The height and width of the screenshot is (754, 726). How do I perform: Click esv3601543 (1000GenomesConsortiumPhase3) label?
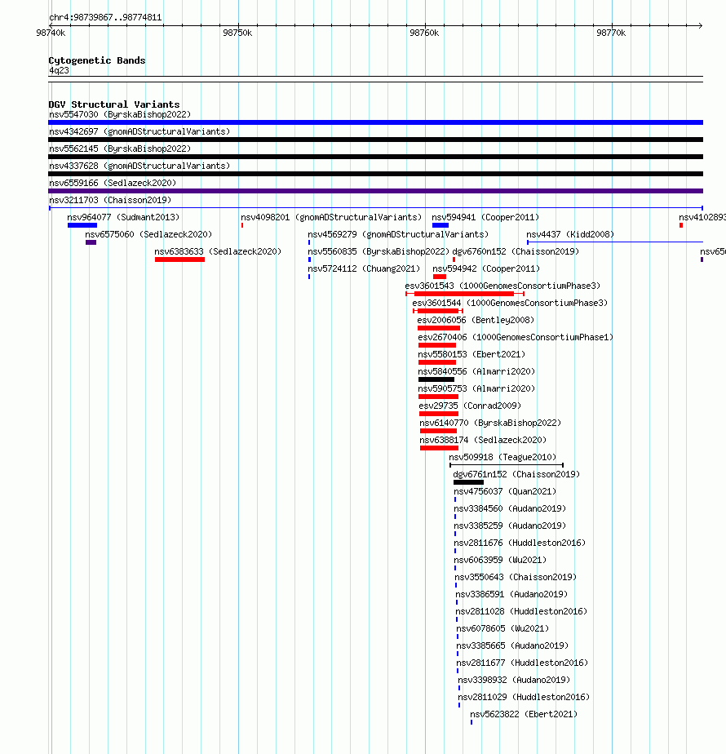(502, 286)
